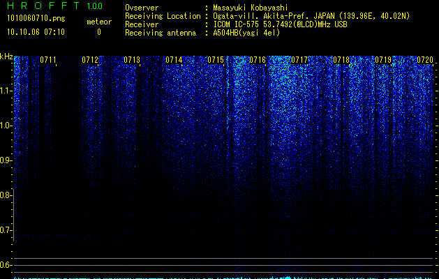The image size is (439, 279).
Task: Click the 0720 time marker
Action: pos(425,59)
